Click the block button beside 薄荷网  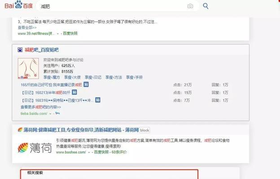[x=144, y=130]
